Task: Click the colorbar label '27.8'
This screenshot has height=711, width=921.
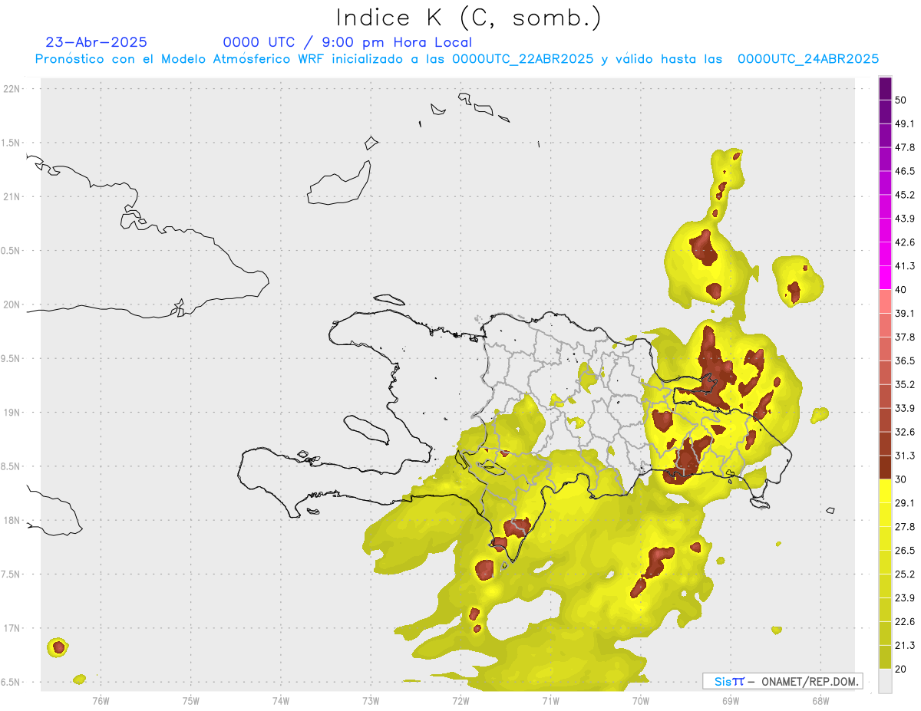Action: coord(905,527)
